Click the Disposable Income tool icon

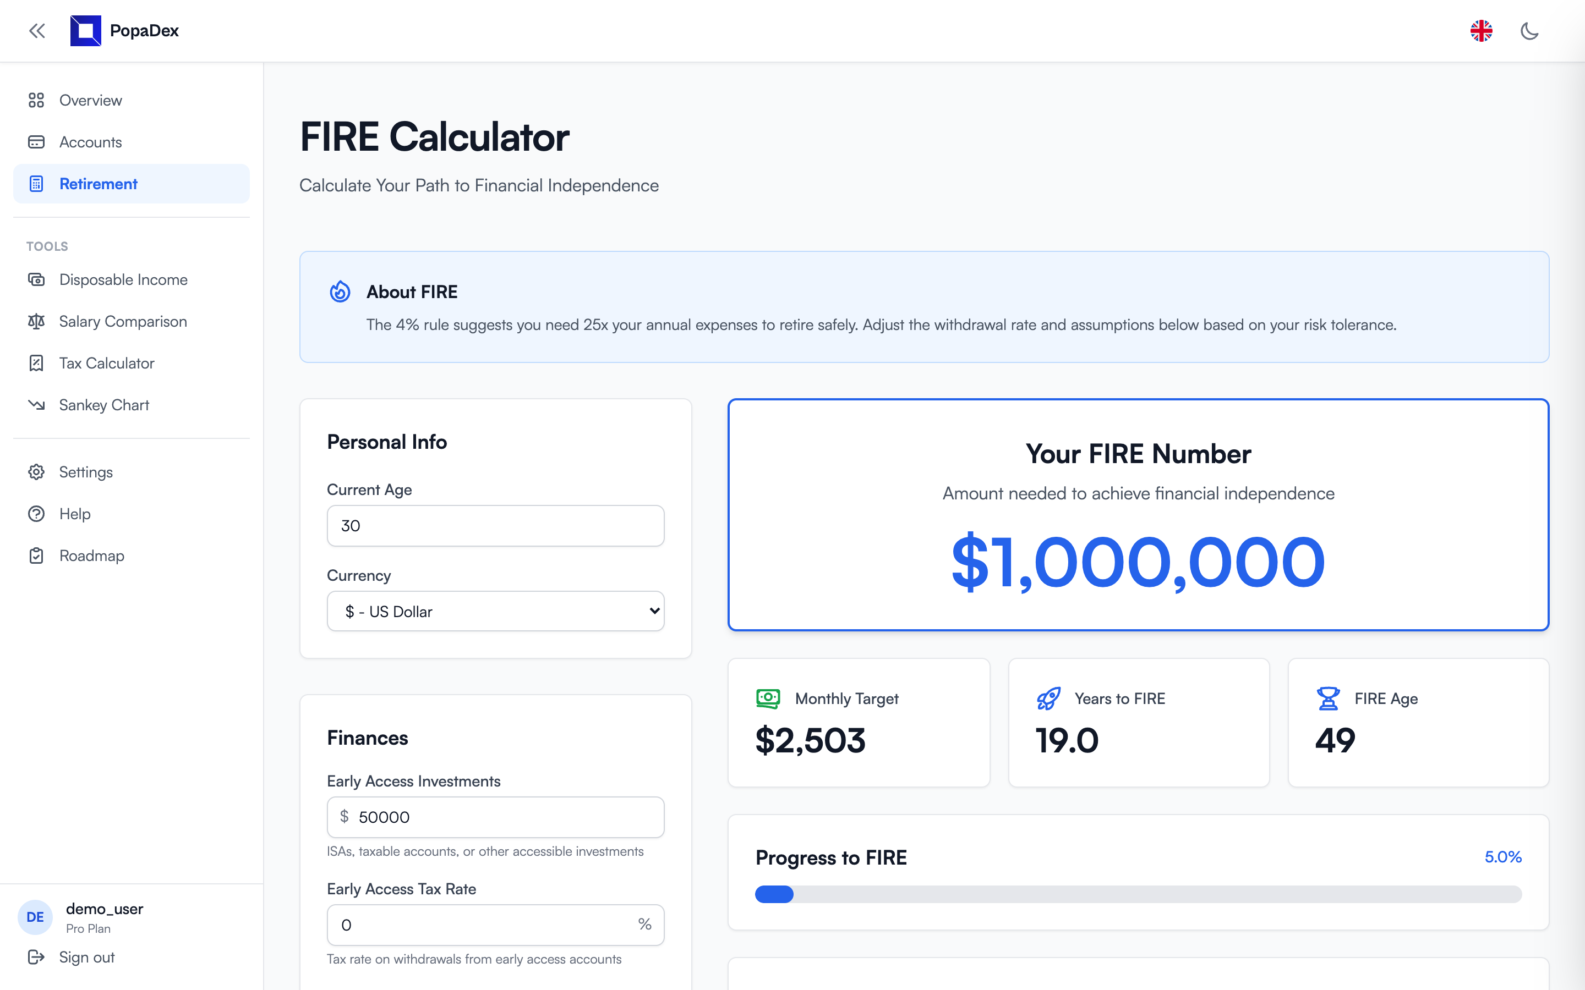tap(36, 279)
